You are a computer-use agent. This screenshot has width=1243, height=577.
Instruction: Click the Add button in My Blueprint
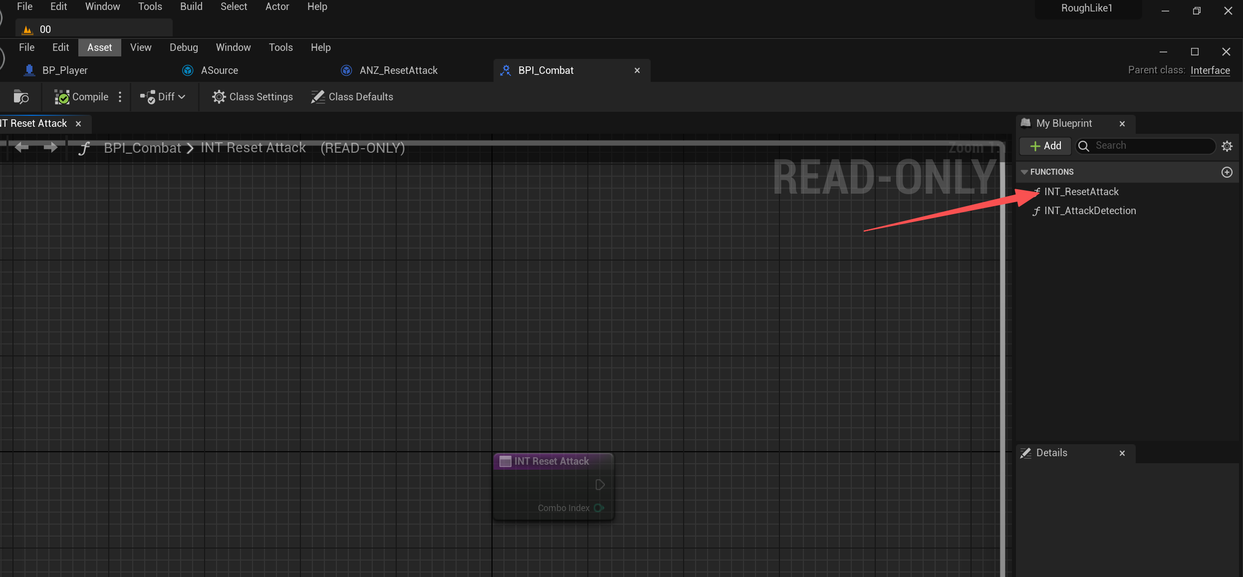click(x=1045, y=146)
